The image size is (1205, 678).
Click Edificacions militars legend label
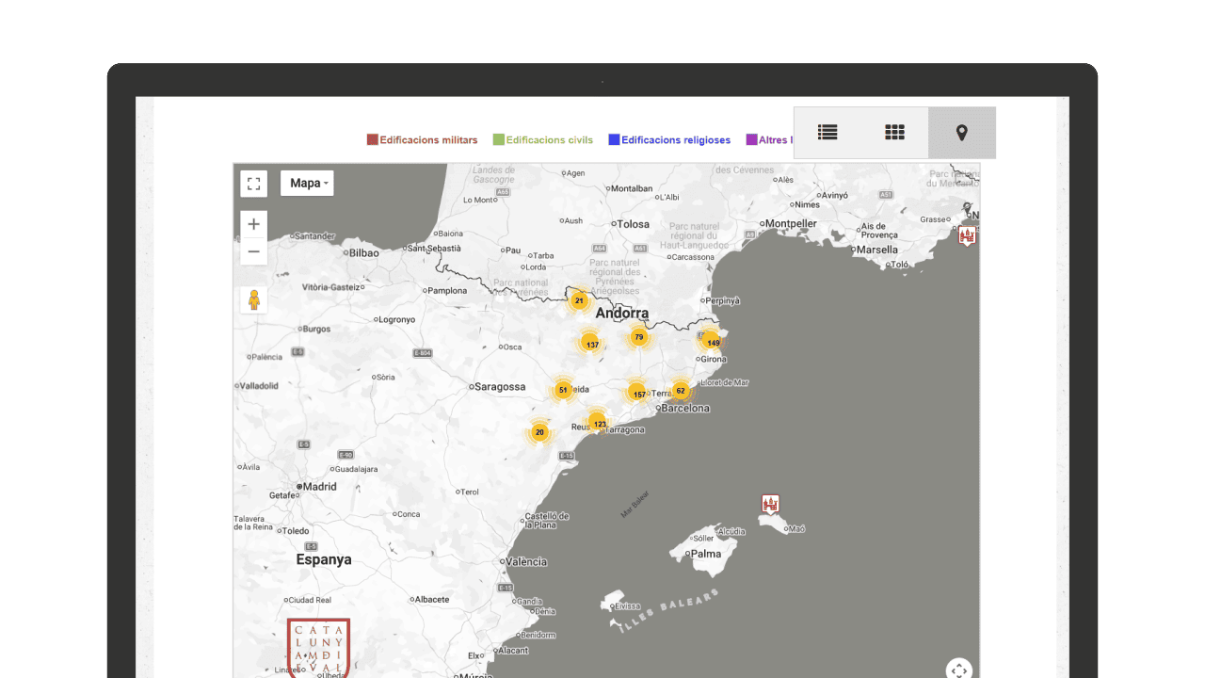click(428, 140)
